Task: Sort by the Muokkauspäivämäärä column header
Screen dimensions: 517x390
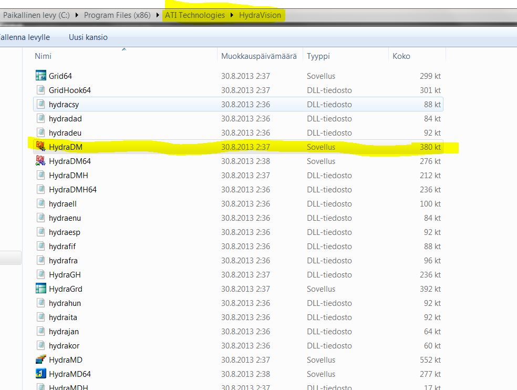Action: [260, 56]
